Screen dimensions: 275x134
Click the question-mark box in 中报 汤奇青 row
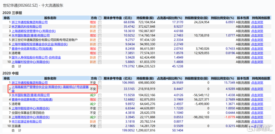[100, 104]
